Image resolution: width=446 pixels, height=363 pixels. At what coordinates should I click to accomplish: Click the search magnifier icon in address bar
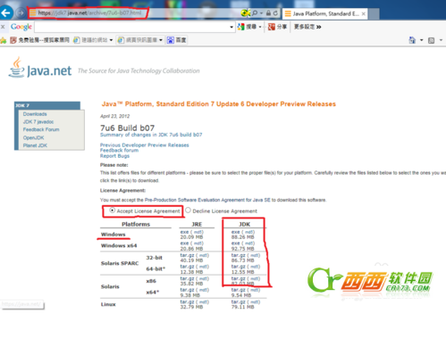pos(255,13)
